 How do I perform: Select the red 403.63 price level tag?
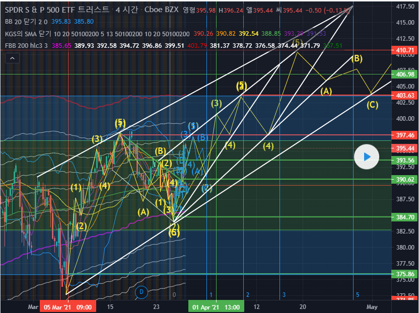pos(405,96)
